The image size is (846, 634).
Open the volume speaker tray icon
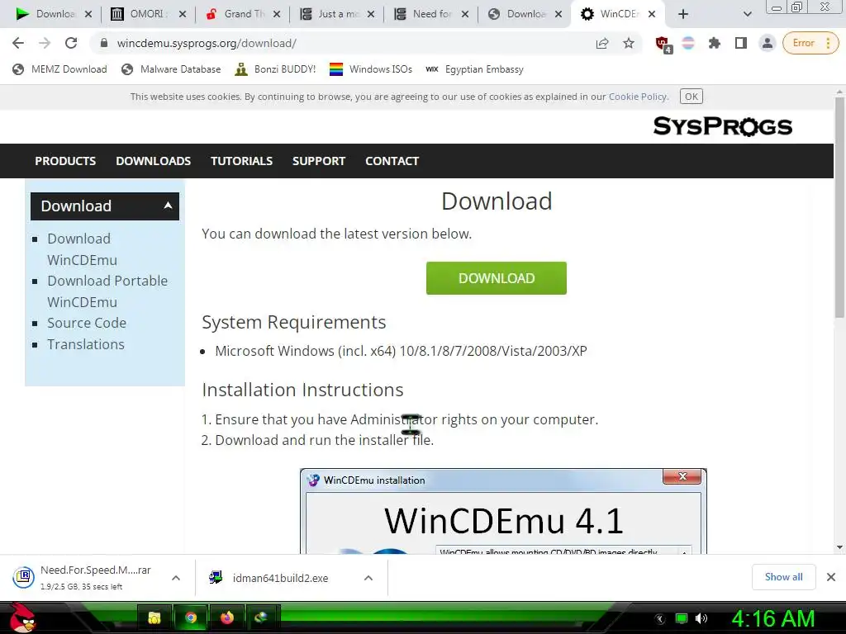702,618
